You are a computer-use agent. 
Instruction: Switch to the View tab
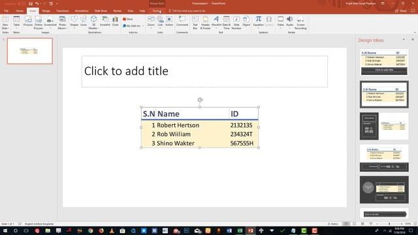tap(131, 11)
